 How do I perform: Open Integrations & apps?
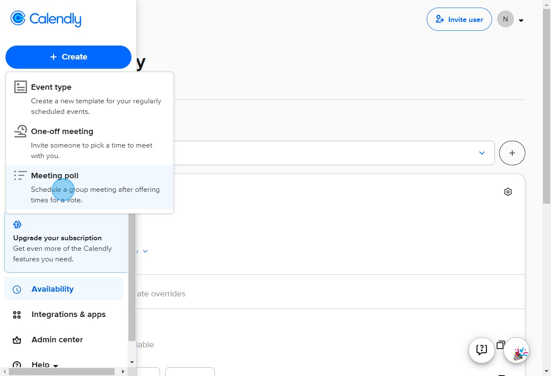(x=64, y=314)
